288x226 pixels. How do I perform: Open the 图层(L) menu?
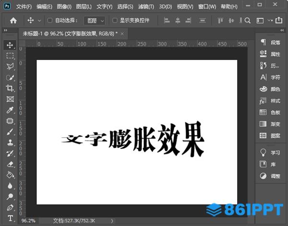(x=84, y=7)
